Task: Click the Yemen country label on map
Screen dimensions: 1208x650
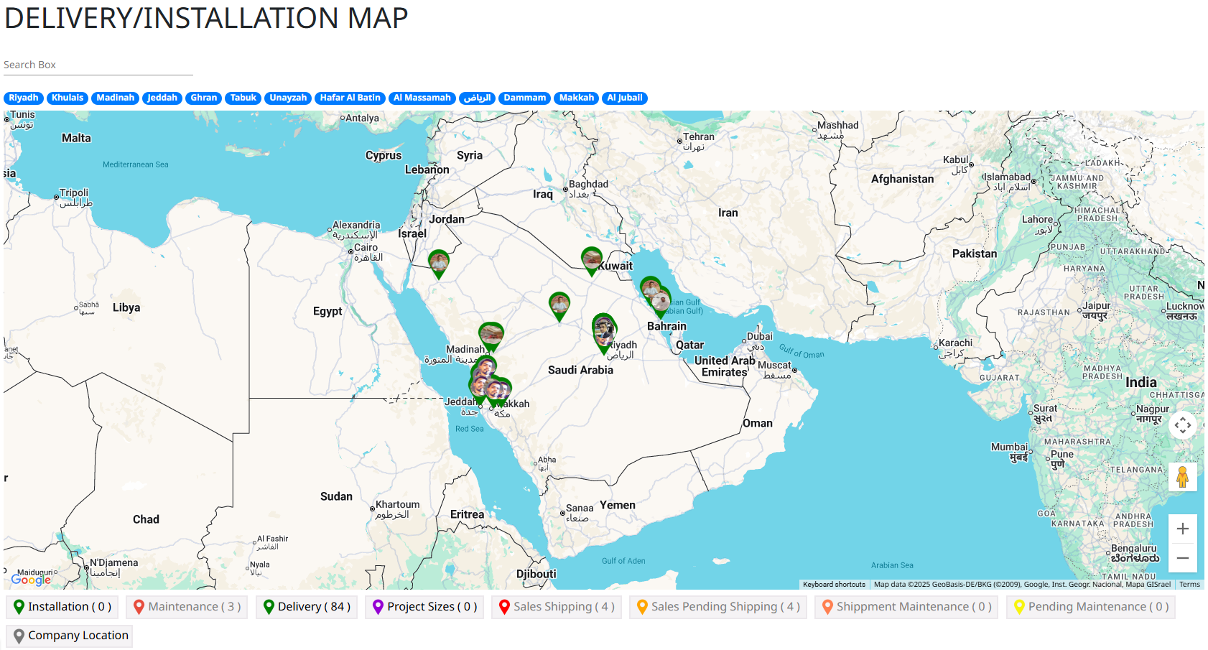Action: coord(618,505)
